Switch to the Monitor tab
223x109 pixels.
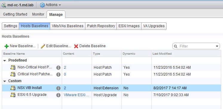(38, 14)
